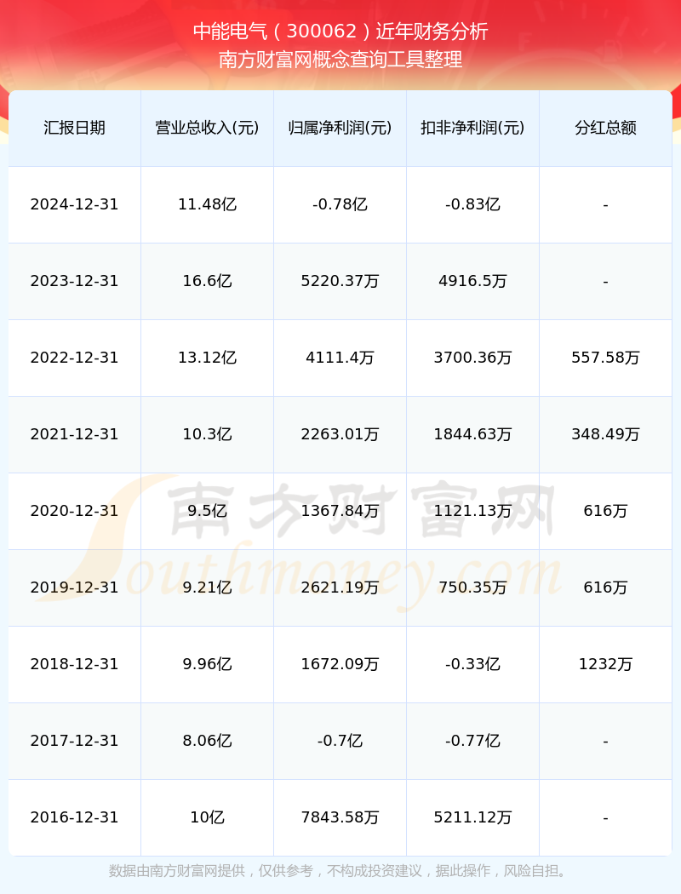Select the 分红总额 column header
This screenshot has width=681, height=894.
tap(606, 128)
